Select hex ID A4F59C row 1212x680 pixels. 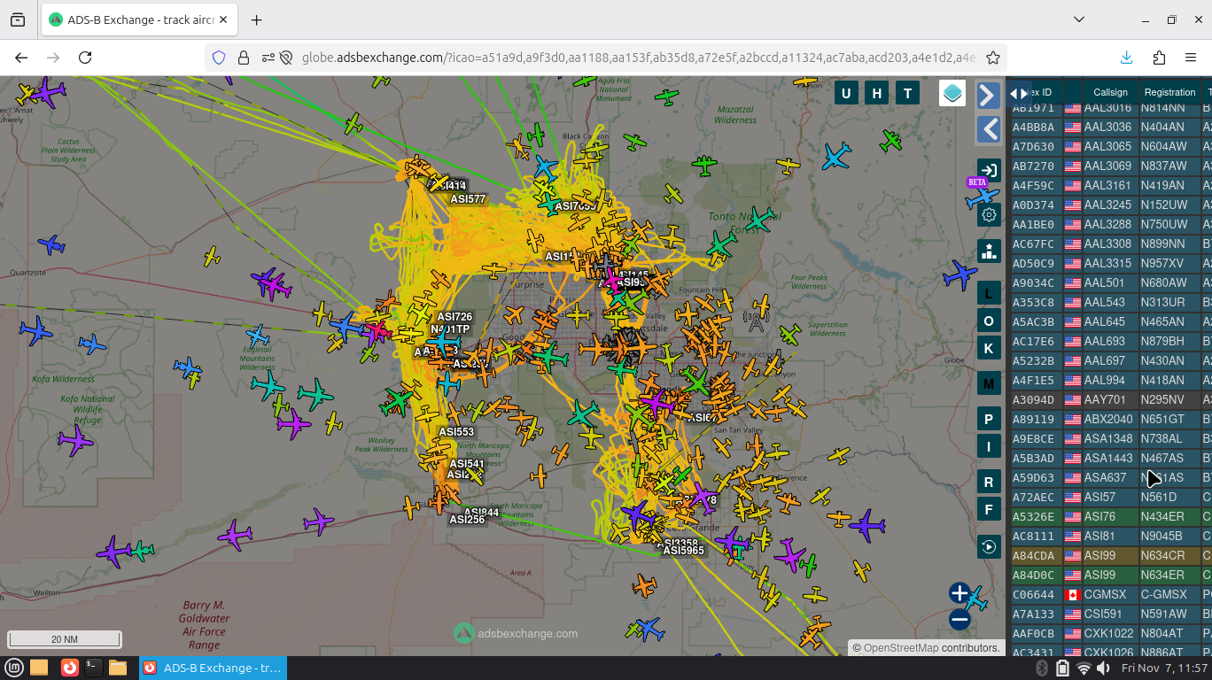coord(1110,185)
